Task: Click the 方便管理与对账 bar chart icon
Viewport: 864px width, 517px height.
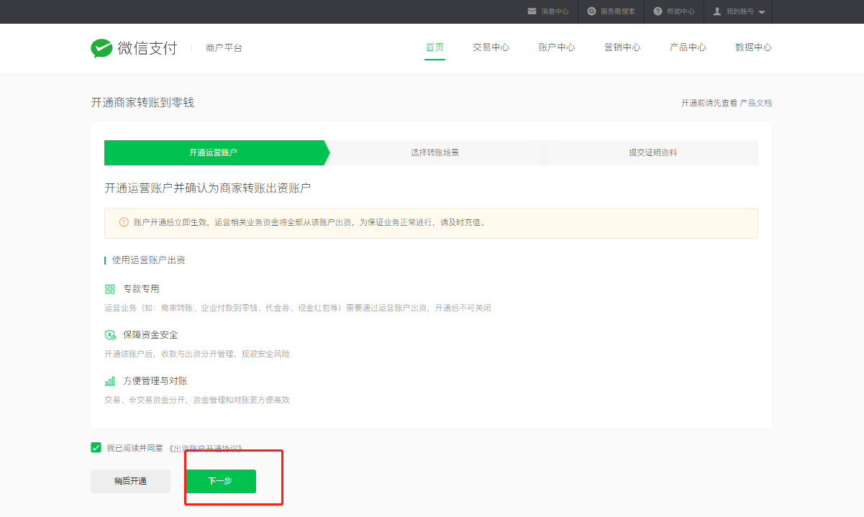Action: tap(110, 381)
